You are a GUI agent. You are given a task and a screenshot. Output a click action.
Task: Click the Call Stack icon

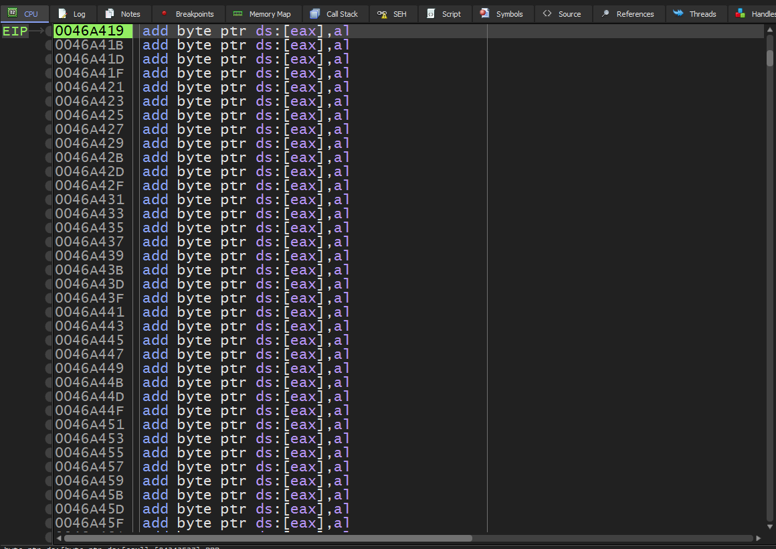pos(315,13)
